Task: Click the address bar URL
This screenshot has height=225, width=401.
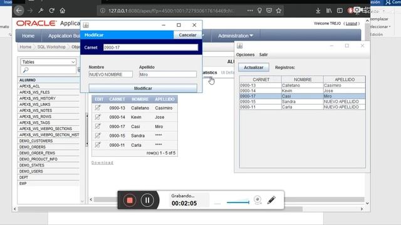Action: (171, 11)
